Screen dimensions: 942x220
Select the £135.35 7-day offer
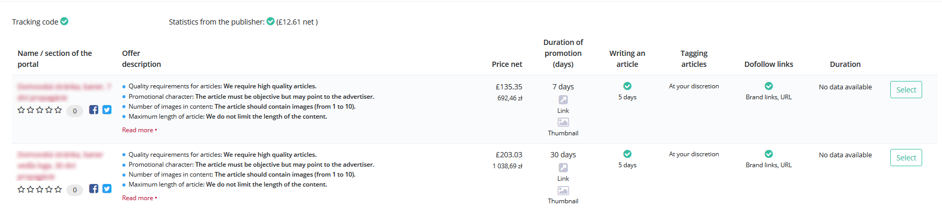click(906, 90)
